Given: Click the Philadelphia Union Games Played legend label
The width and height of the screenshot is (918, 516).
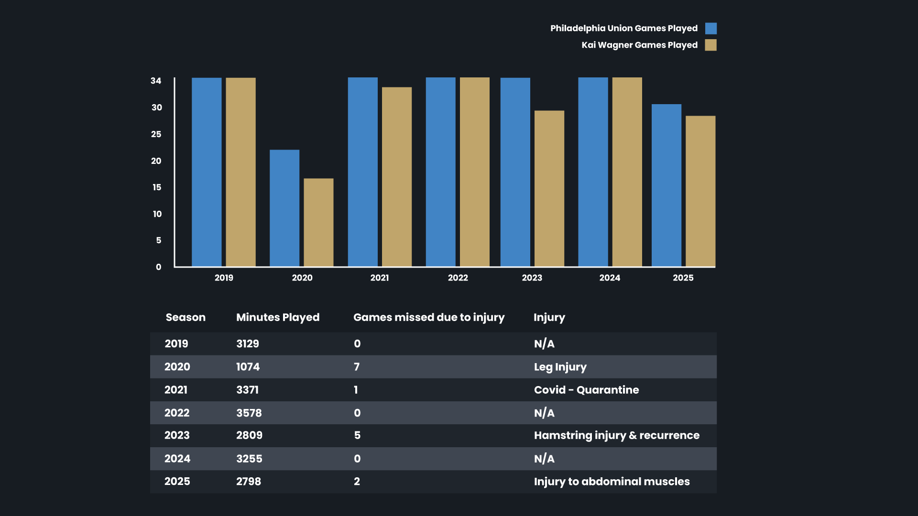Looking at the screenshot, I should (623, 28).
